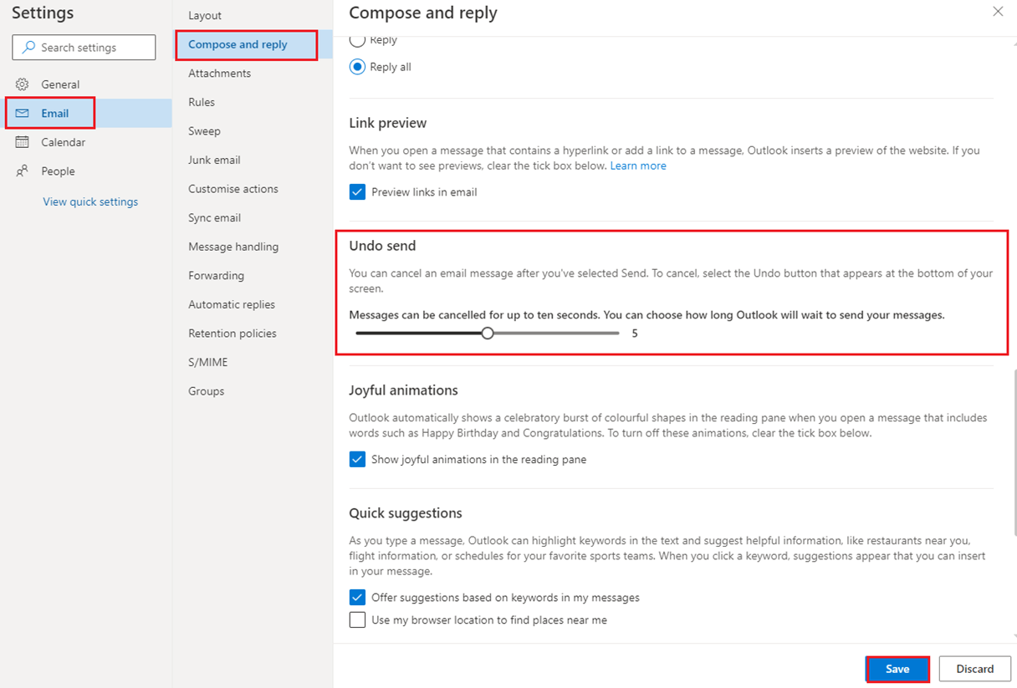Enable Use my browser location checkbox
The image size is (1017, 688).
point(357,620)
